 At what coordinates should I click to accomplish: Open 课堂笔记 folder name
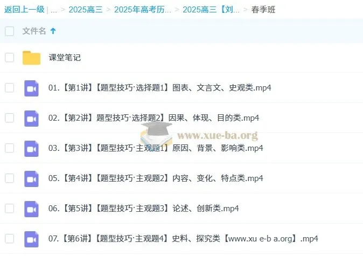(x=65, y=58)
